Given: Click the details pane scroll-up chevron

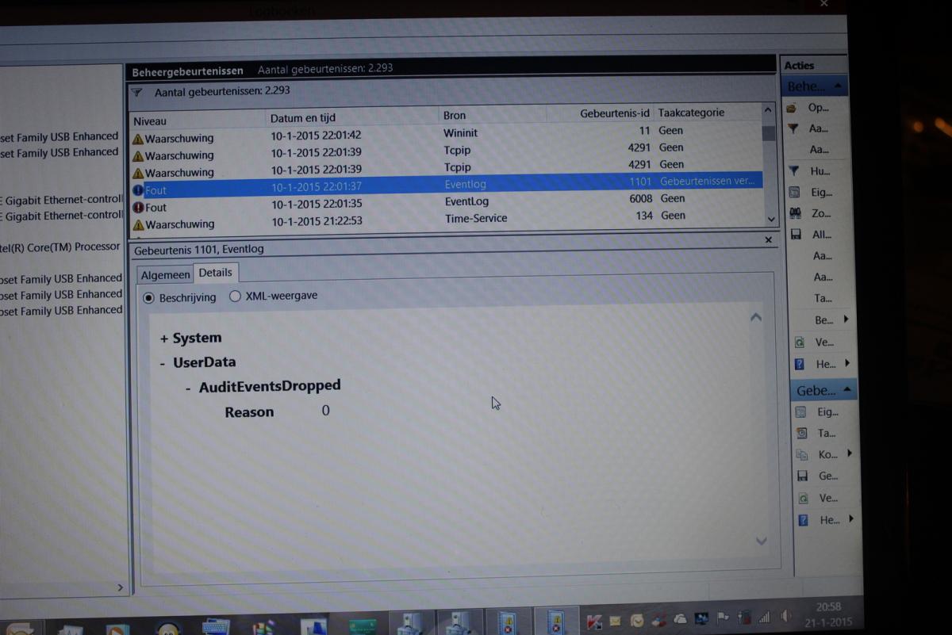Looking at the screenshot, I should coord(755,317).
